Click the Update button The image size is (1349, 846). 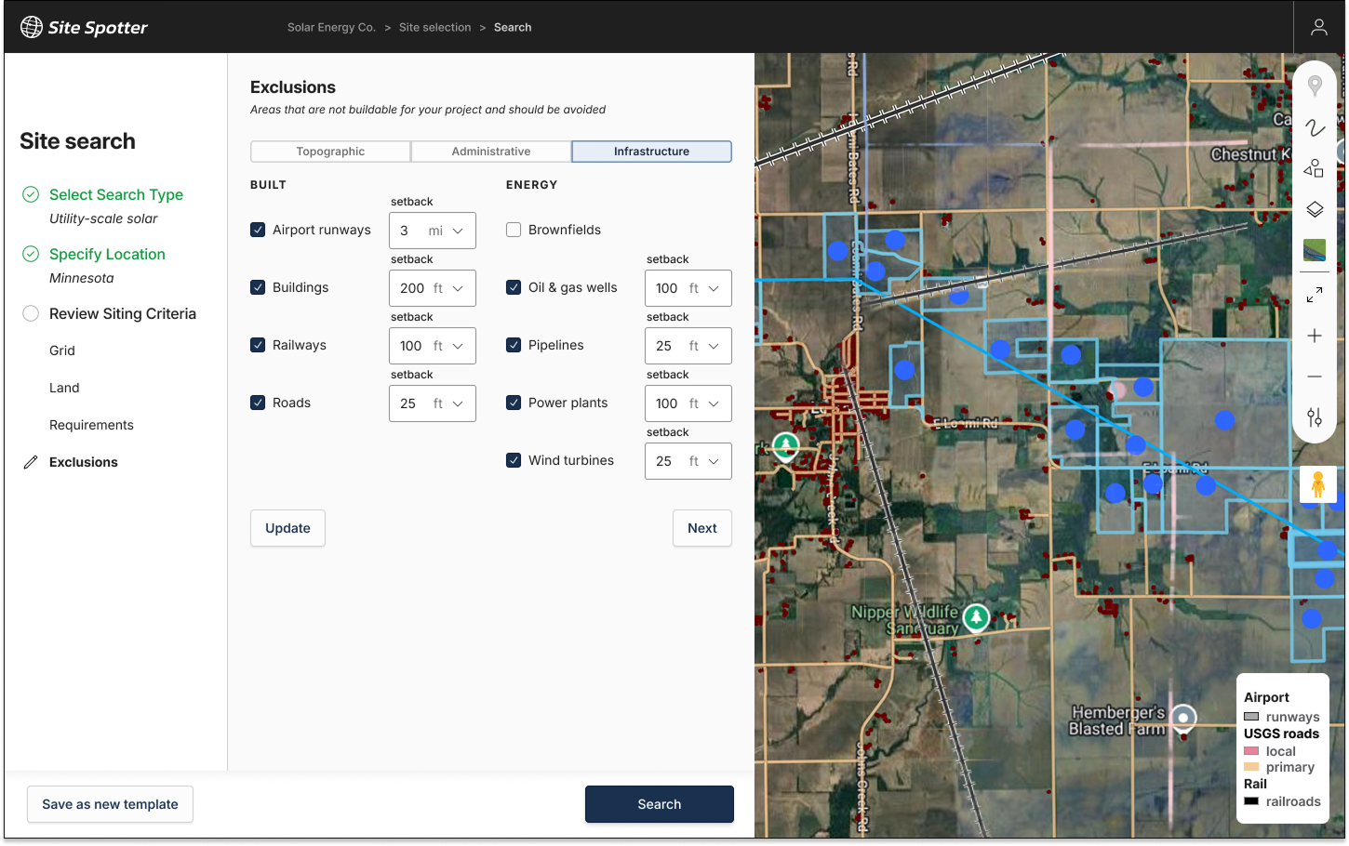click(287, 528)
